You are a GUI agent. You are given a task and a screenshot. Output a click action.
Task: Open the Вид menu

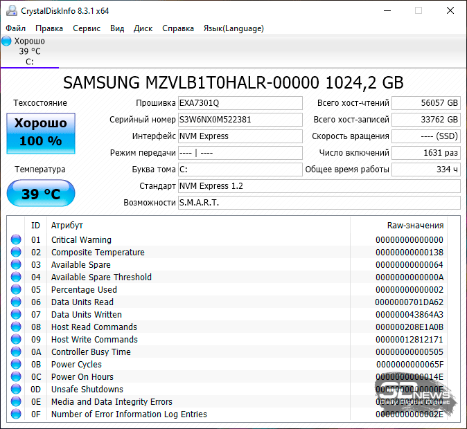point(117,28)
